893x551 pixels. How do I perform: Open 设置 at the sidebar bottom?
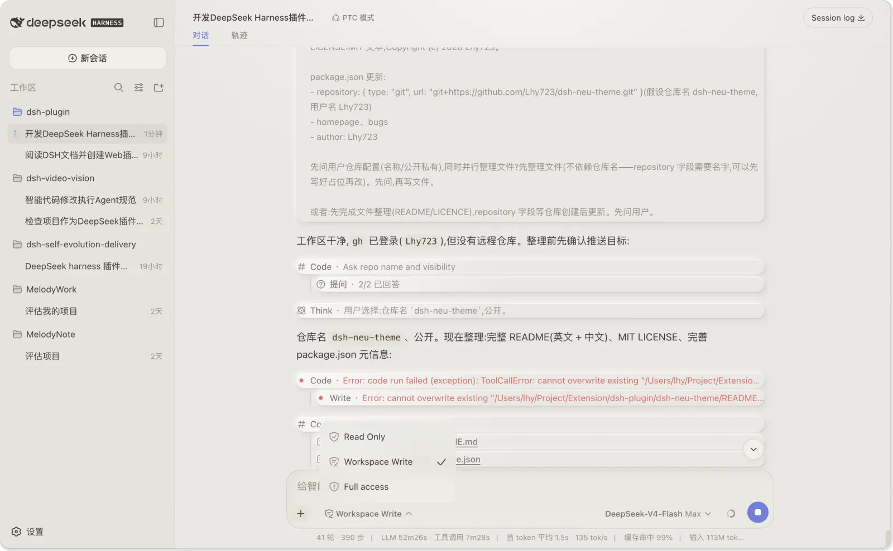coord(28,532)
